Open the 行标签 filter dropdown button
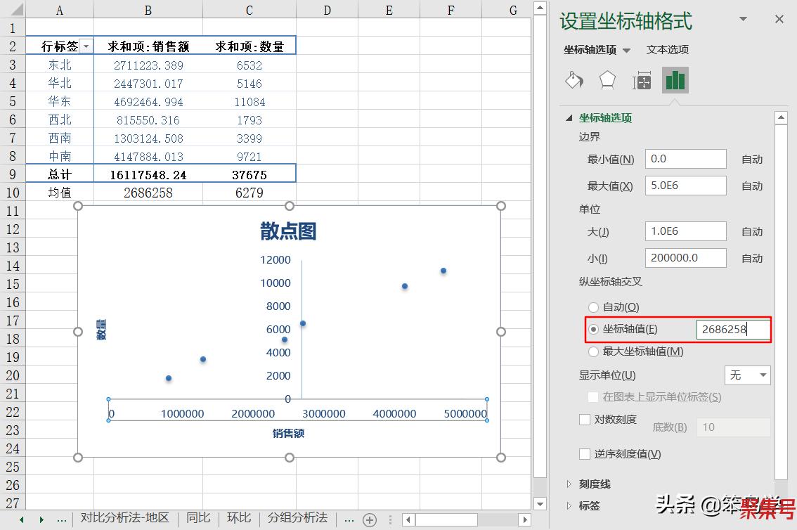This screenshot has width=797, height=530. tap(86, 46)
